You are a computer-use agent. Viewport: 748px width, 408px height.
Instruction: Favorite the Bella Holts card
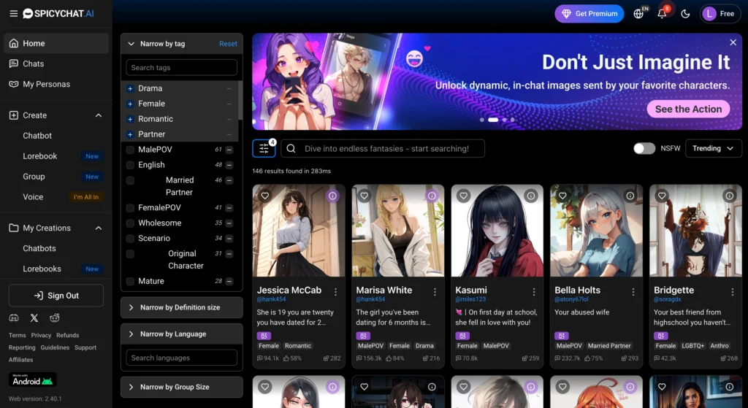coord(562,196)
